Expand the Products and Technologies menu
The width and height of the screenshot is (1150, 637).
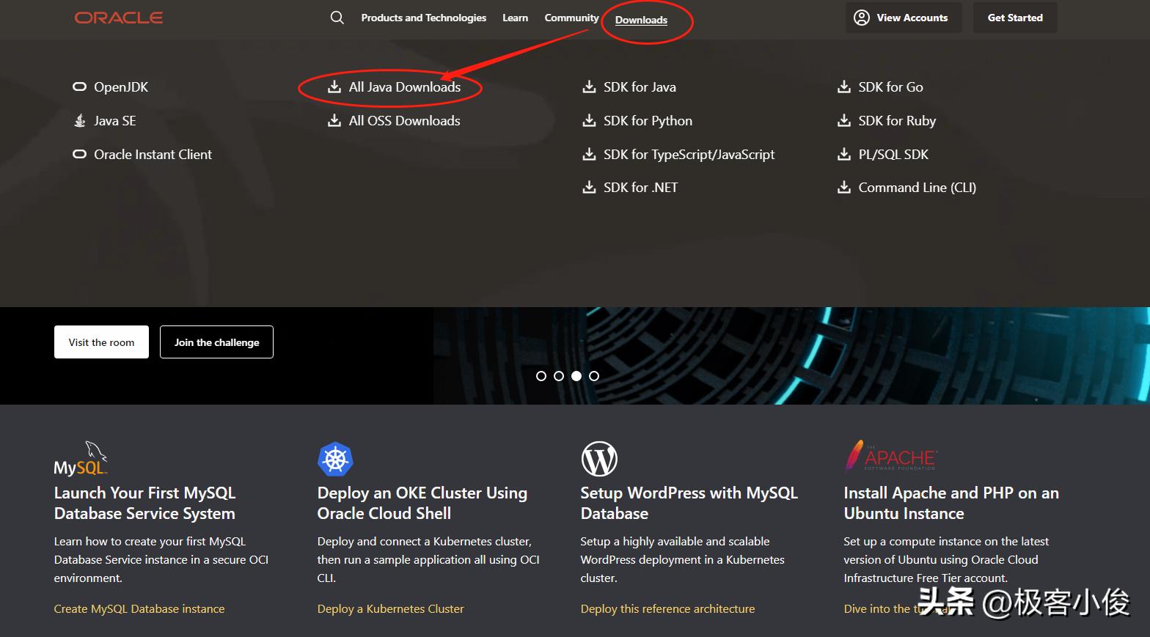click(423, 18)
